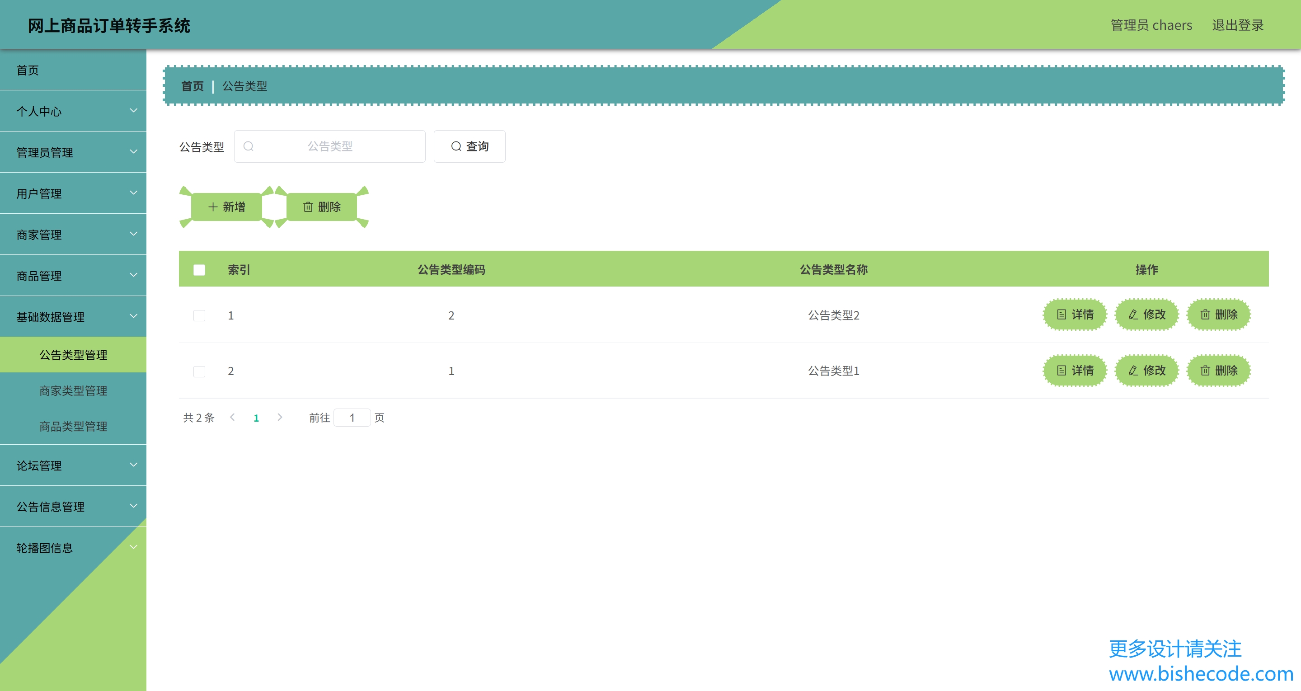
Task: Toggle the select-all checkbox in the table header
Action: point(199,270)
